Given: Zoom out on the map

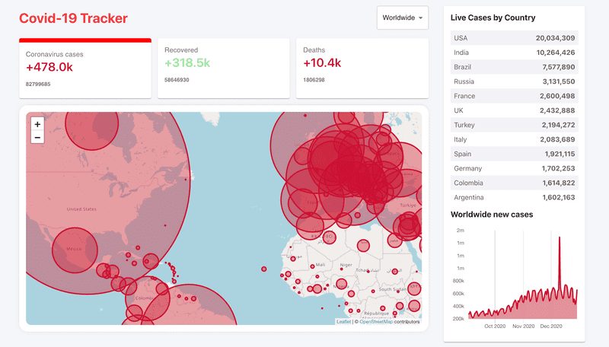Looking at the screenshot, I should click(37, 138).
